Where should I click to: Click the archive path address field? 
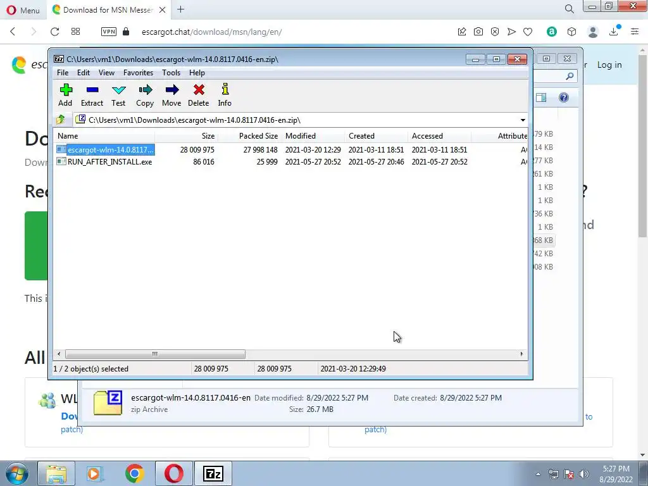click(296, 120)
